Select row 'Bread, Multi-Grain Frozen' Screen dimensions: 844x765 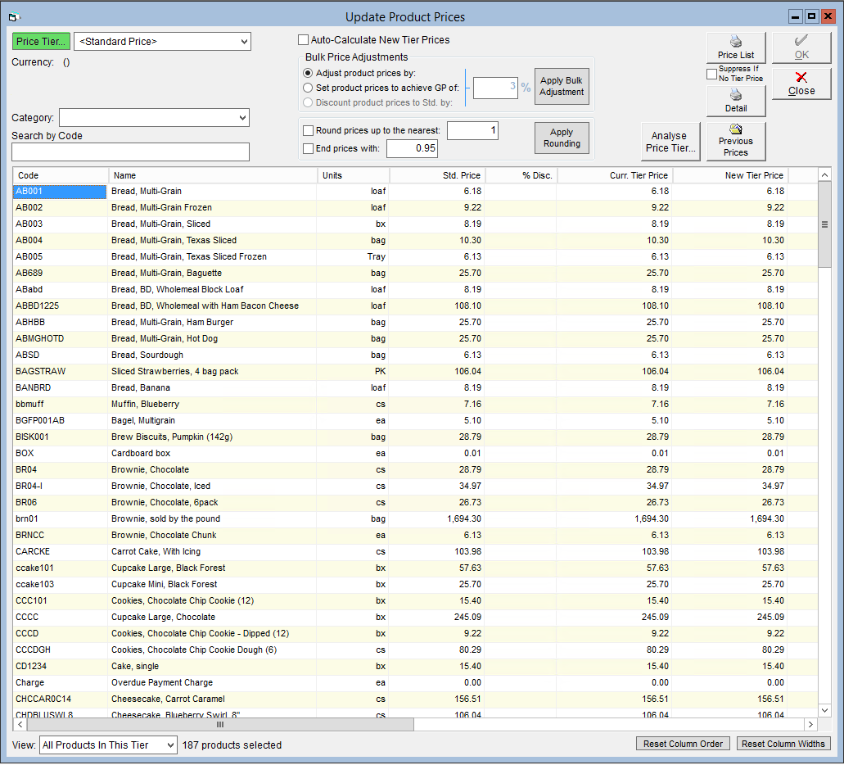click(415, 208)
